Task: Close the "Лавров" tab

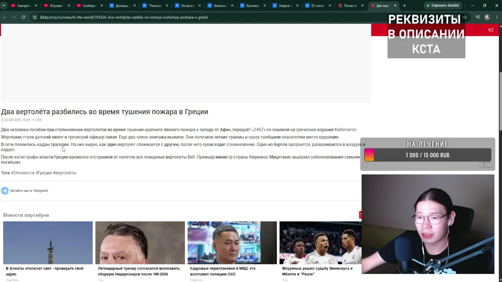Action: (x=297, y=5)
